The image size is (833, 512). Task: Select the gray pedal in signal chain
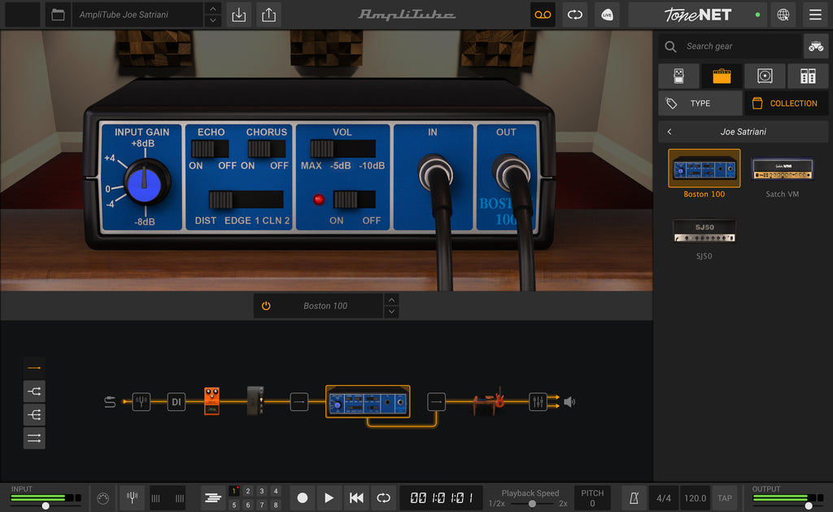click(x=255, y=400)
